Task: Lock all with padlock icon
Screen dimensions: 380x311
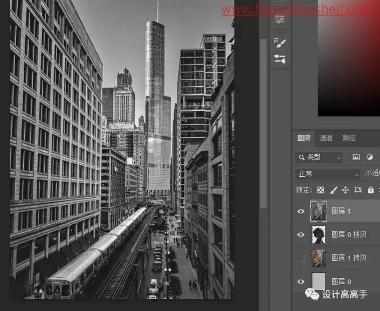Action: (370, 190)
